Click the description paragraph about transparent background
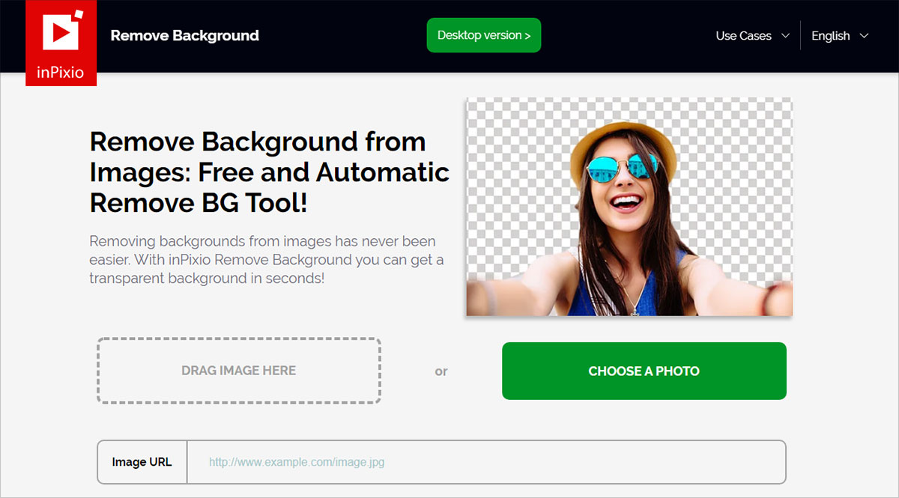 click(x=267, y=260)
